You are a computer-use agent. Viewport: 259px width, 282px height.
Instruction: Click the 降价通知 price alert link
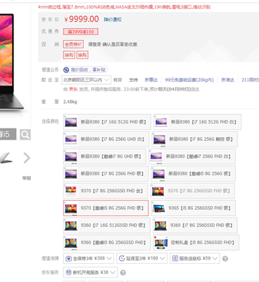tap(113, 20)
